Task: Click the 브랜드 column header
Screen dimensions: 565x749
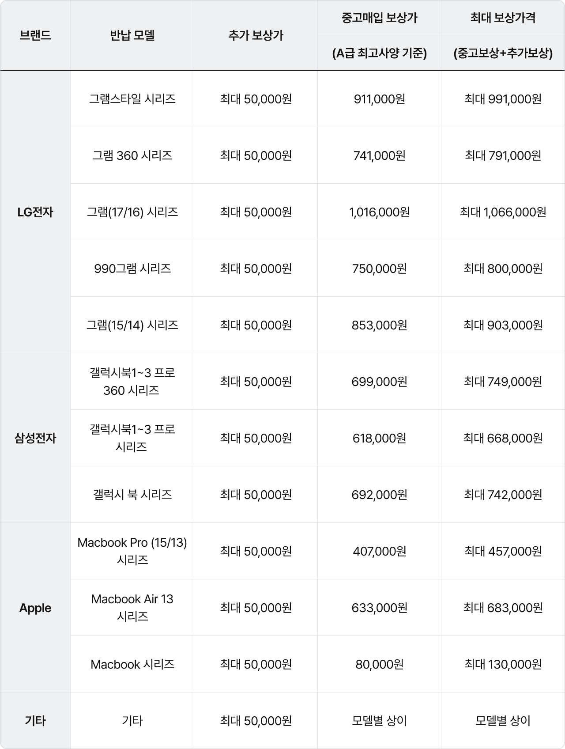Action: pos(35,35)
